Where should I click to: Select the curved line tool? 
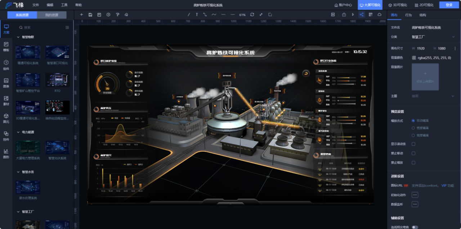point(214,15)
